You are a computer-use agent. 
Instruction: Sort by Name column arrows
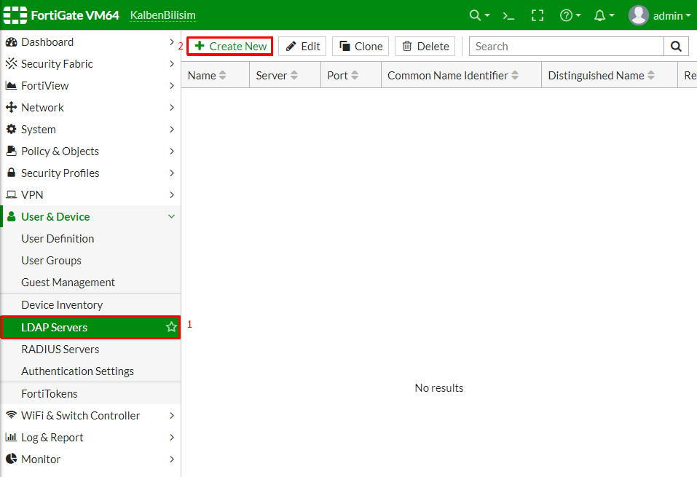click(x=222, y=76)
